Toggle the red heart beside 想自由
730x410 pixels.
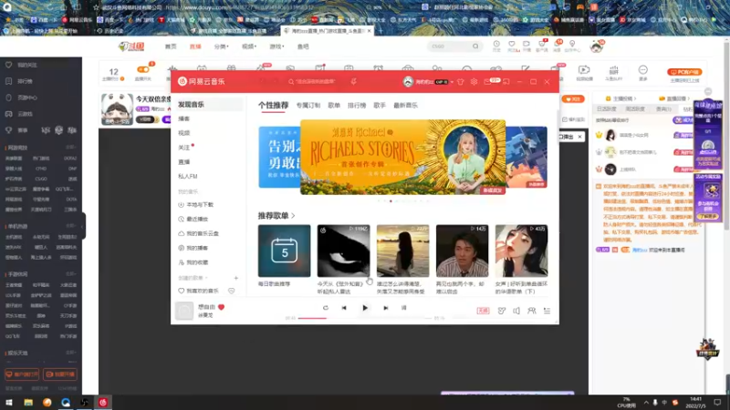pyautogui.click(x=221, y=307)
